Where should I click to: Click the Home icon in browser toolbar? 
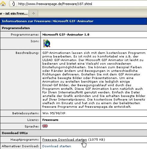(x=3, y=4)
